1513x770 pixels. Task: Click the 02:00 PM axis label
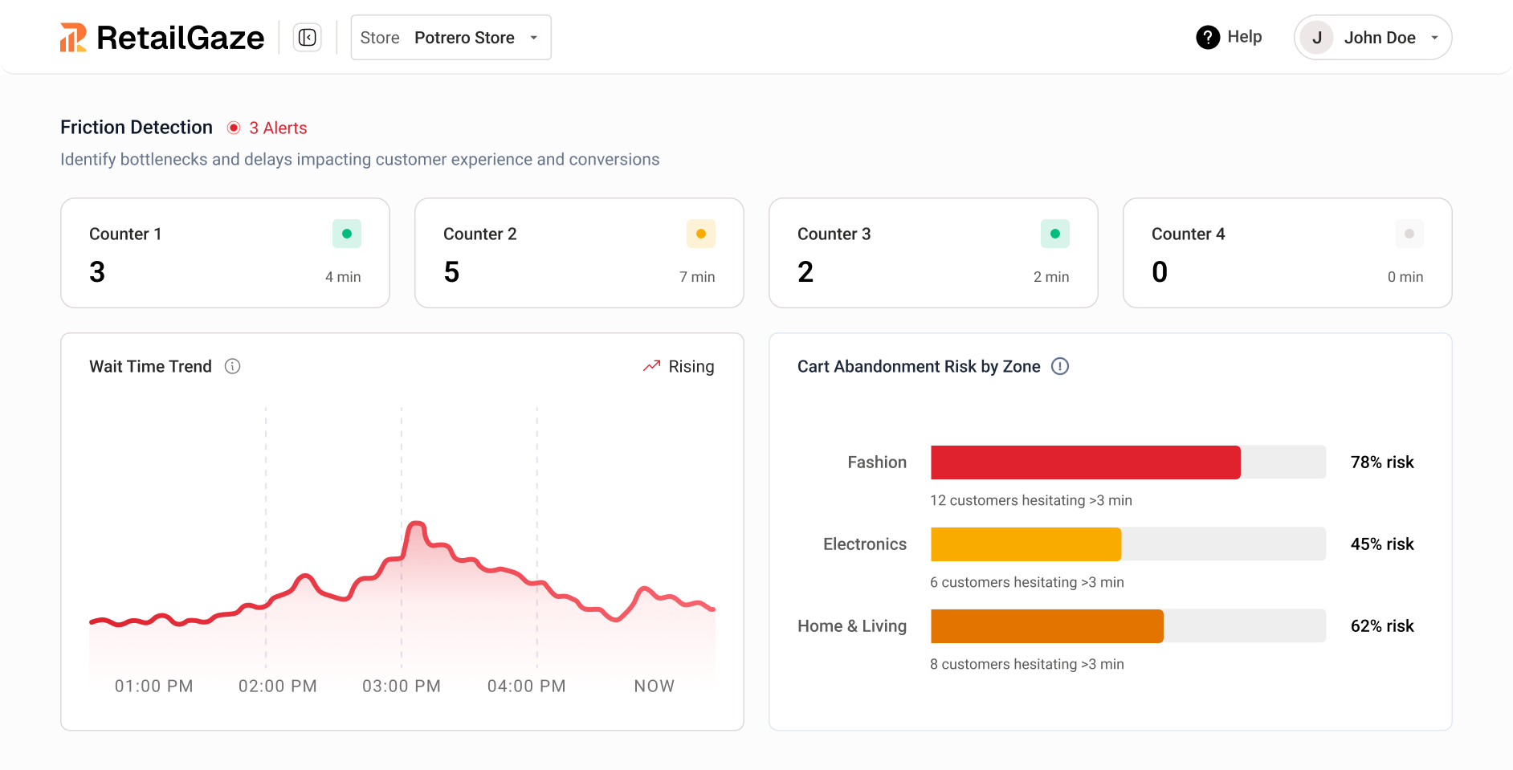coord(278,686)
